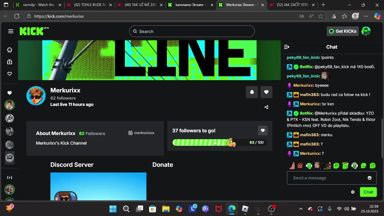
Task: Click Get KICKs button
Action: pyautogui.click(x=343, y=31)
